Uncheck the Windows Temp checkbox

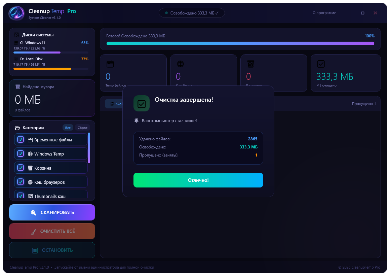pyautogui.click(x=21, y=154)
